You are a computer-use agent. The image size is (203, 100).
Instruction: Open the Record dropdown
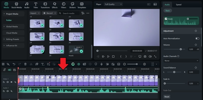click(x=49, y=13)
